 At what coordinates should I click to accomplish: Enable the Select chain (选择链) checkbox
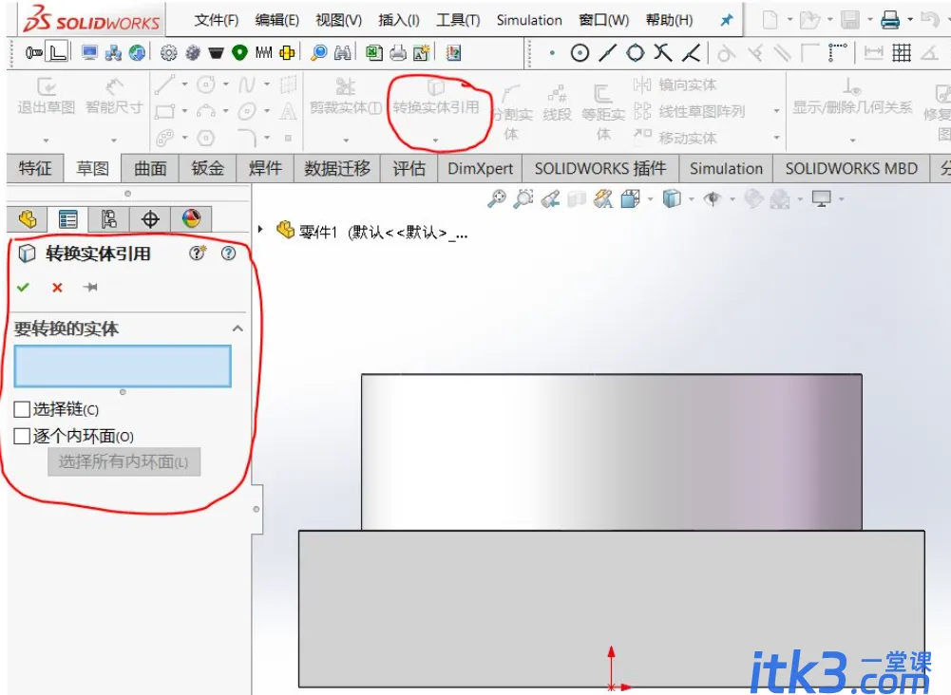[22, 409]
